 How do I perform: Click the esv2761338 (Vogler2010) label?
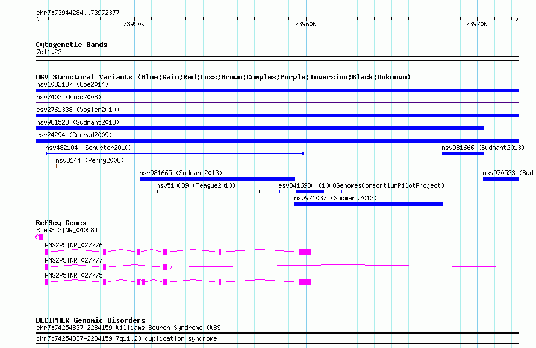coord(78,110)
